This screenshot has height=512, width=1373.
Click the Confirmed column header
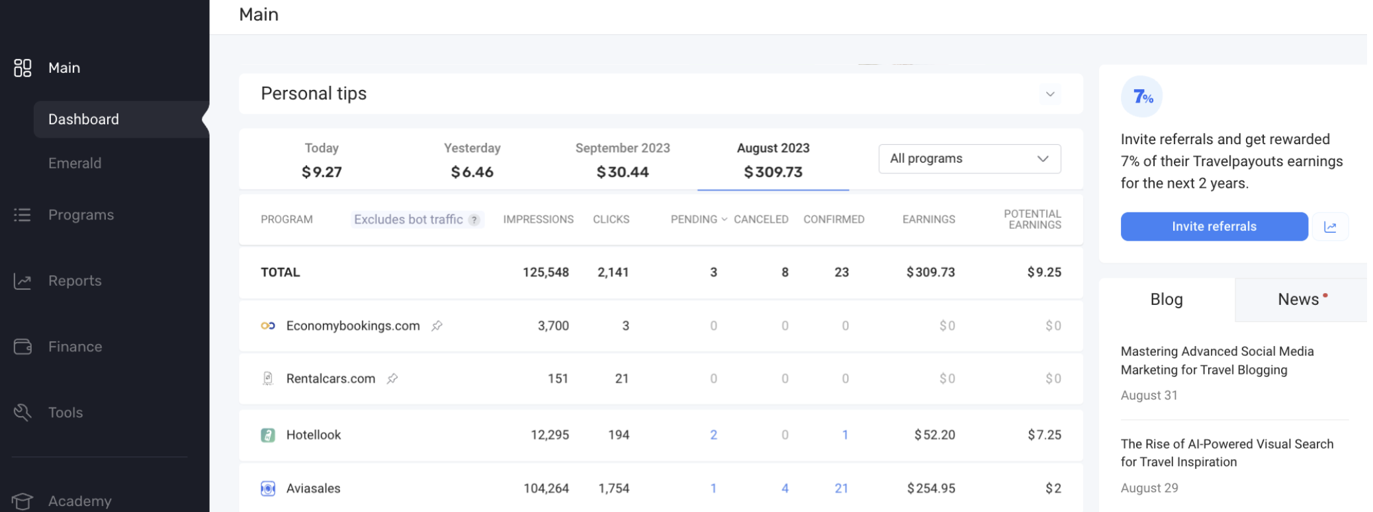coord(834,220)
